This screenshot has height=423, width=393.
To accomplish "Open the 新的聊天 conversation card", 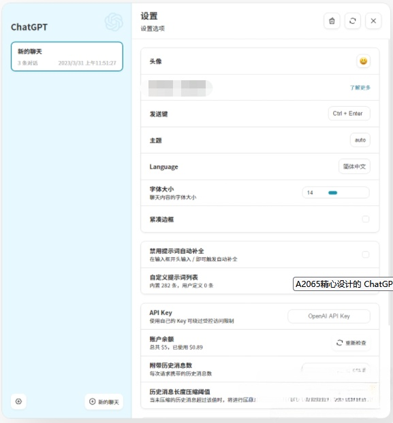I will [x=67, y=56].
